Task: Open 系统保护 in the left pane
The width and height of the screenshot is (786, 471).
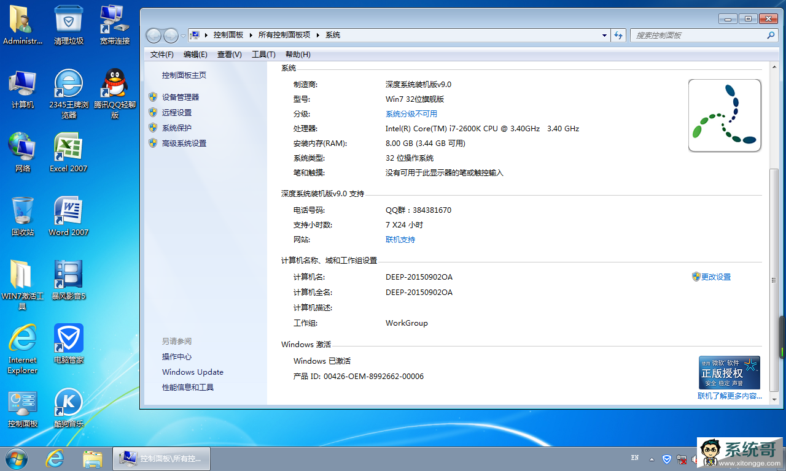Action: [177, 128]
